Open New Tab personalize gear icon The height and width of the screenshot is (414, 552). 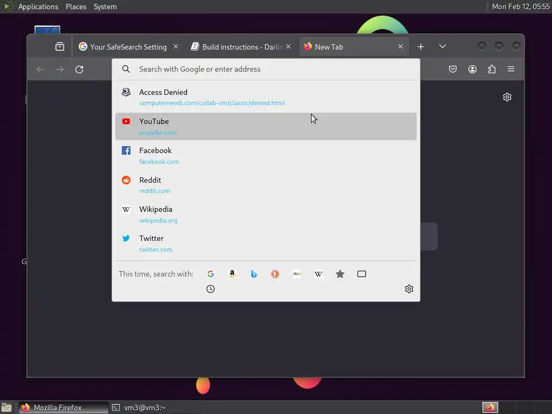click(507, 97)
